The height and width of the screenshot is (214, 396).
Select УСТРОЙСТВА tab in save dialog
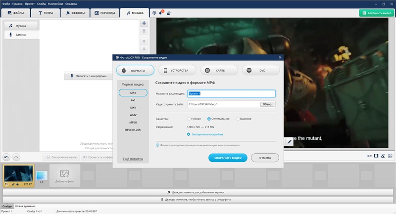[177, 70]
